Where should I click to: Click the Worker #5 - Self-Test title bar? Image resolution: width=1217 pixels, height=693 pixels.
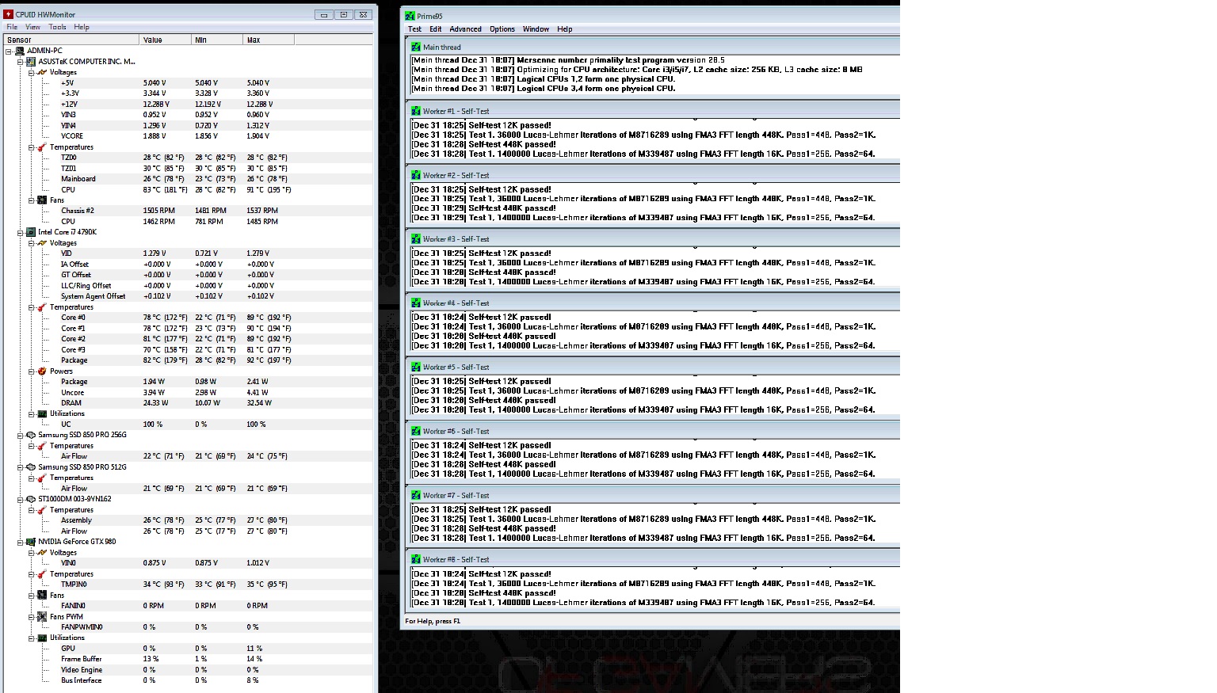(x=653, y=367)
